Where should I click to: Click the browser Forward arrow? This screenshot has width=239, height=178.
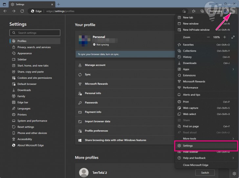pos(14,11)
